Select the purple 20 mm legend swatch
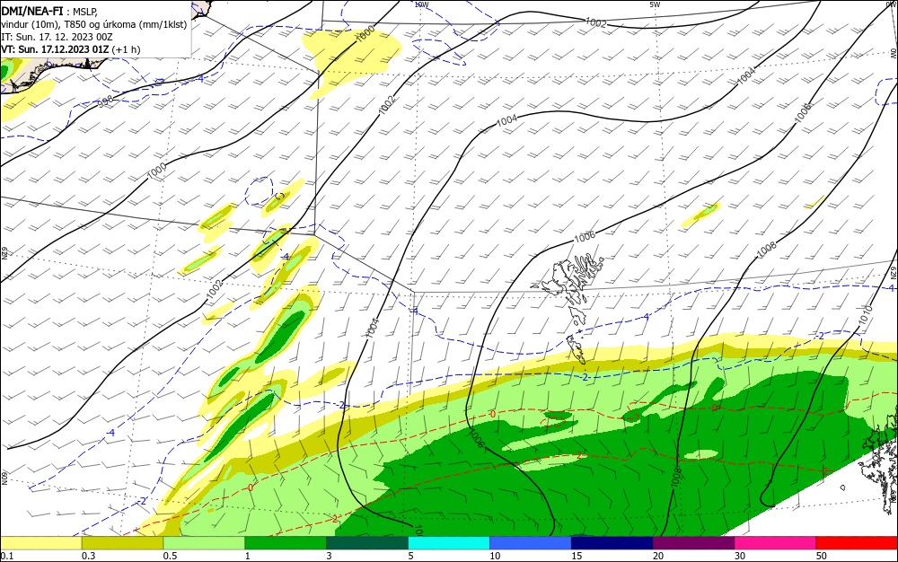The width and height of the screenshot is (898, 562). click(x=693, y=543)
